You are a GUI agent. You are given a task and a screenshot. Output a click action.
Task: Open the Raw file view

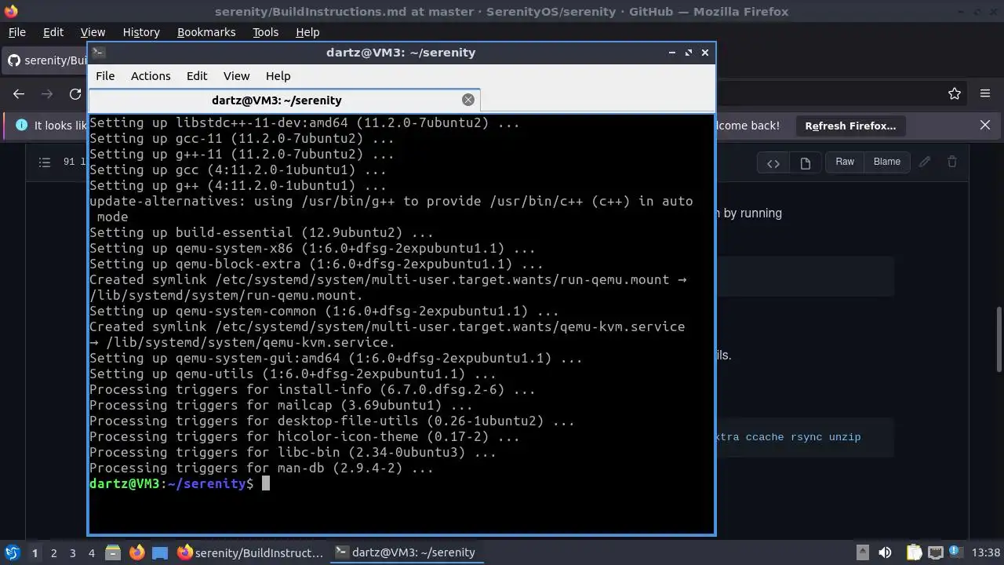click(x=845, y=162)
